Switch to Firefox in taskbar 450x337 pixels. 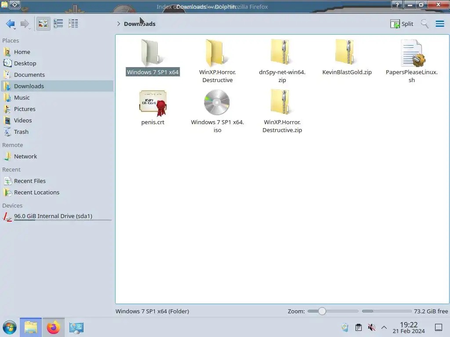tap(53, 327)
